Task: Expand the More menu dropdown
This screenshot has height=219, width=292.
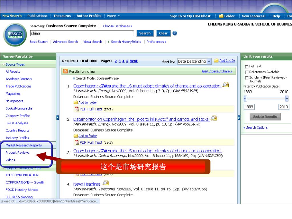Action: pos(113,16)
